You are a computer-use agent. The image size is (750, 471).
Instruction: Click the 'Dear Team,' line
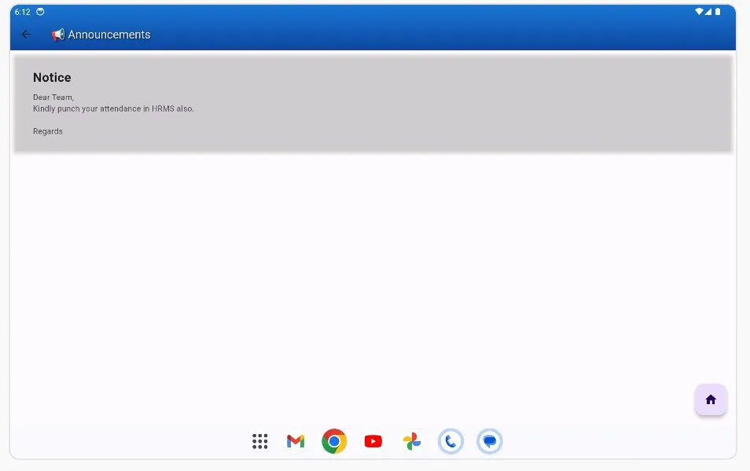point(53,97)
